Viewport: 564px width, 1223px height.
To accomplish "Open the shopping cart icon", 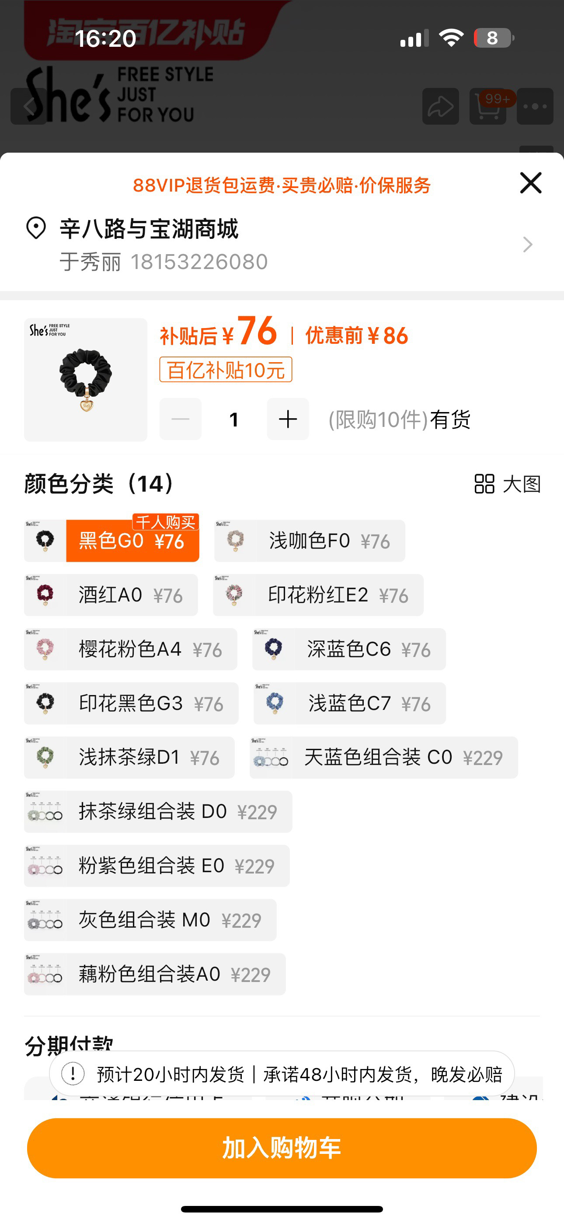I will 487,106.
